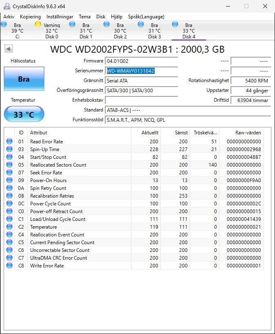275x334 pixels.
Task: Click the blue status orb for Disk 1
Action: pos(72,24)
